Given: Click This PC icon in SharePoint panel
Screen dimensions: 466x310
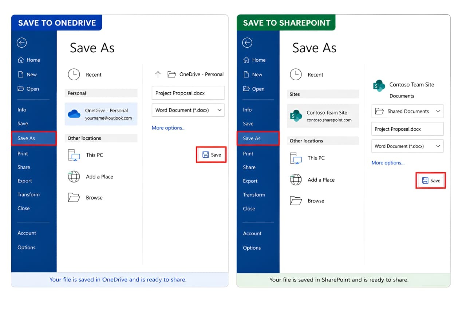Looking at the screenshot, I should tap(296, 158).
